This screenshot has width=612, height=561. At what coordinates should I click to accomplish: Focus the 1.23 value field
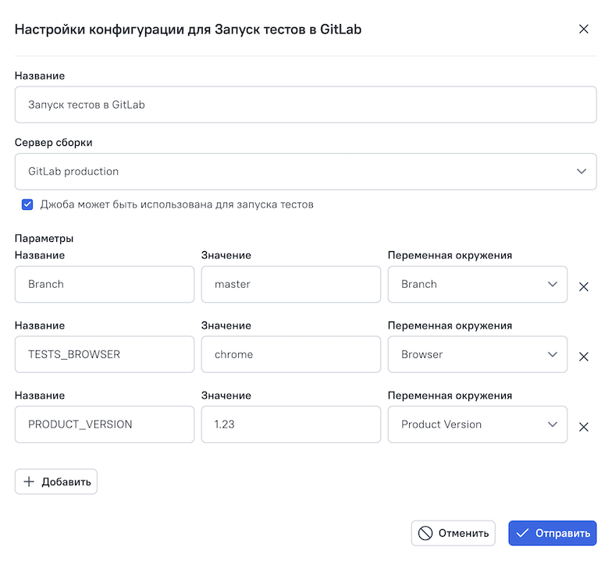pyautogui.click(x=290, y=424)
